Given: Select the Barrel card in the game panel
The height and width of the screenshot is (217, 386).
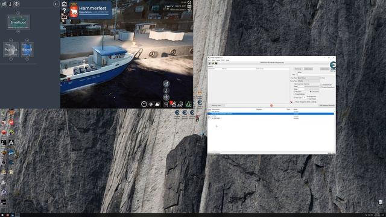Looking at the screenshot, I should tap(27, 49).
